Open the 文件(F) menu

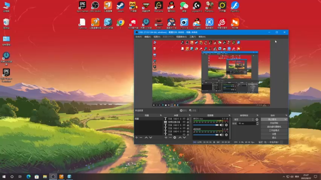pyautogui.click(x=138, y=37)
